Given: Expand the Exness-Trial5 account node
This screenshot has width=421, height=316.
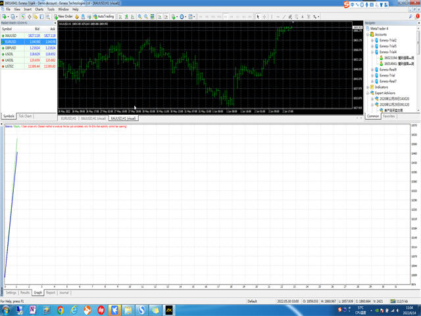Looking at the screenshot, I should coord(372,47).
